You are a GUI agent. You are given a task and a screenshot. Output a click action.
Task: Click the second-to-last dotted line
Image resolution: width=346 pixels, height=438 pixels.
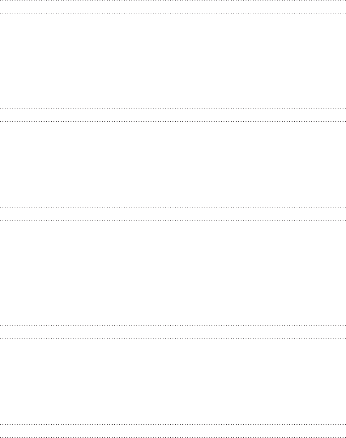[173, 425]
